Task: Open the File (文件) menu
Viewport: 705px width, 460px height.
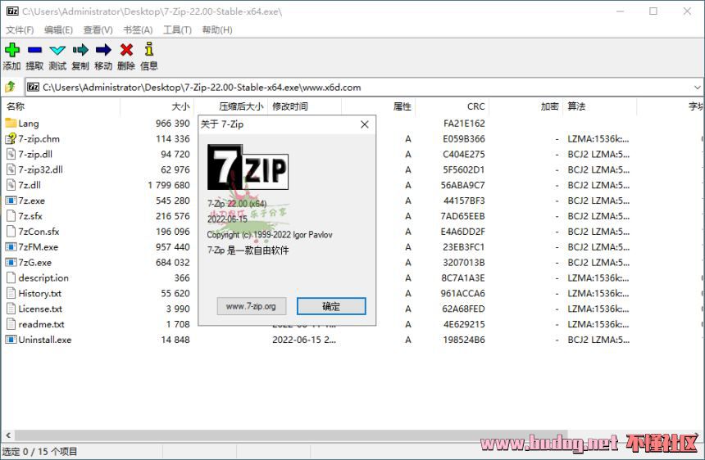Action: 20,30
